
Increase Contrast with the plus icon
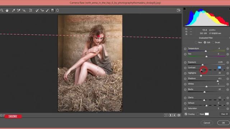pyautogui.click(x=227, y=68)
